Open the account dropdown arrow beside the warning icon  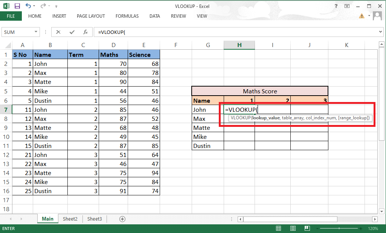tap(369, 16)
